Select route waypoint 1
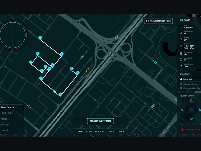 [40, 37]
